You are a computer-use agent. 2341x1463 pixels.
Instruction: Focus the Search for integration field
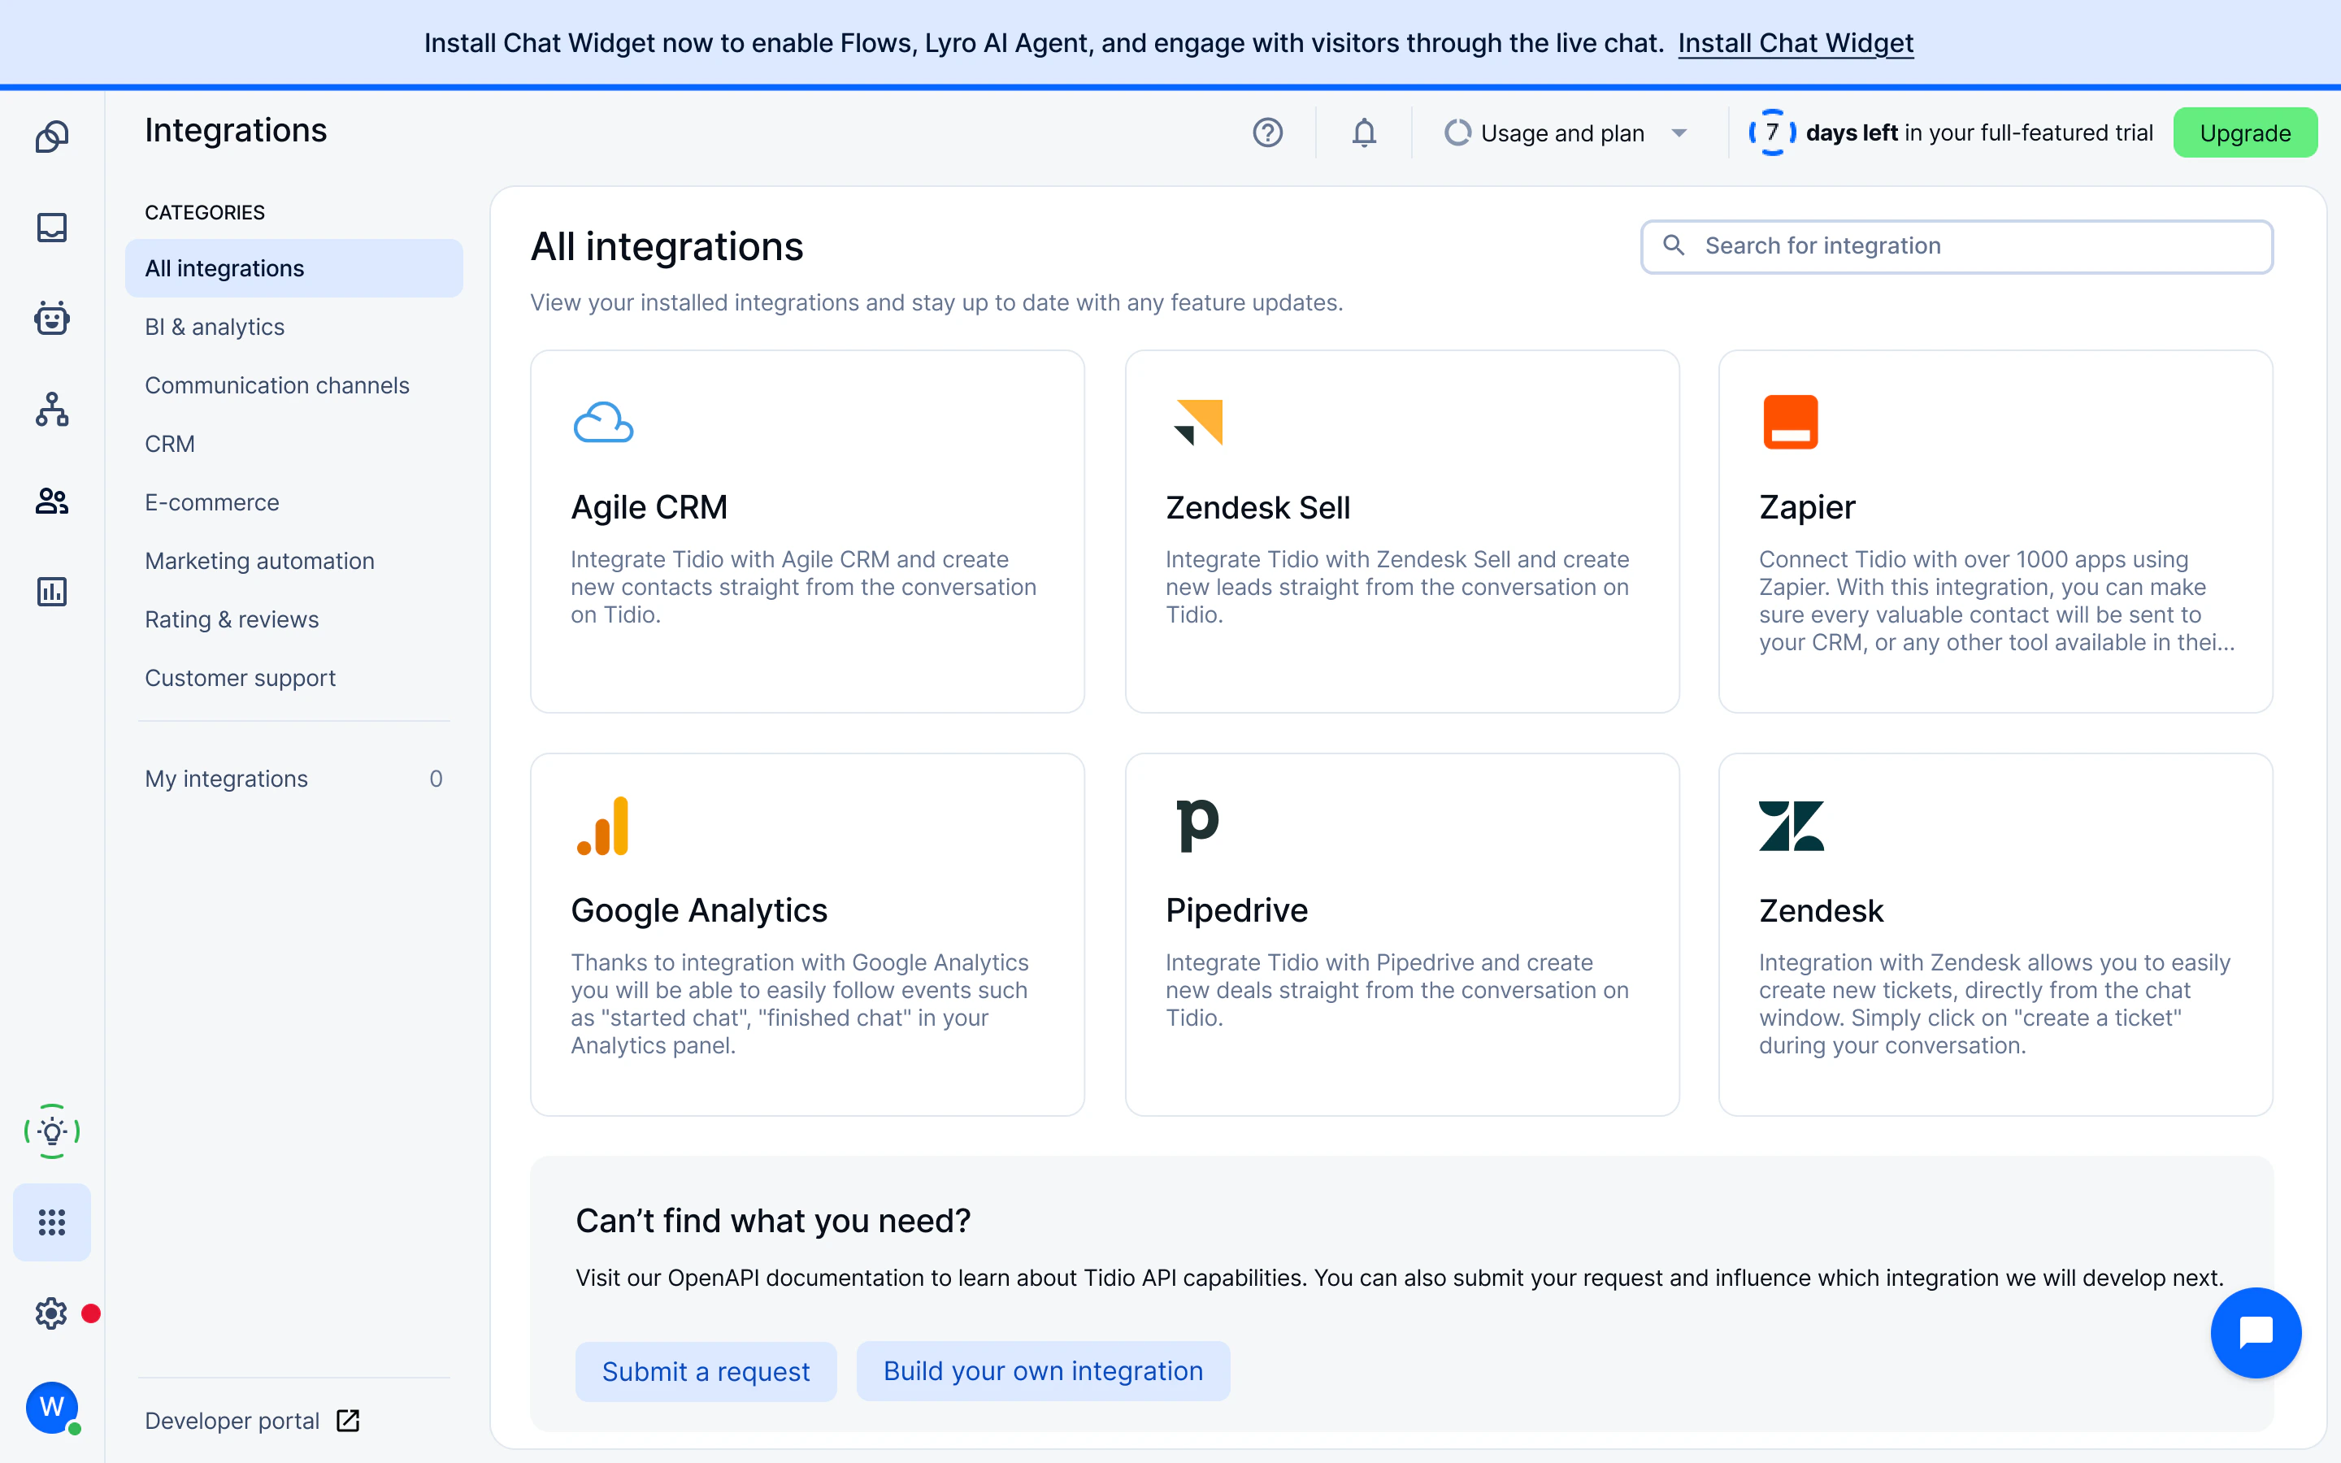click(1957, 245)
